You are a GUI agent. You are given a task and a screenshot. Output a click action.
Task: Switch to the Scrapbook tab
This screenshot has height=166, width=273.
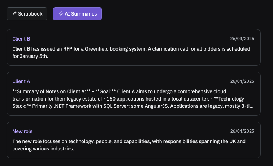coord(27,14)
